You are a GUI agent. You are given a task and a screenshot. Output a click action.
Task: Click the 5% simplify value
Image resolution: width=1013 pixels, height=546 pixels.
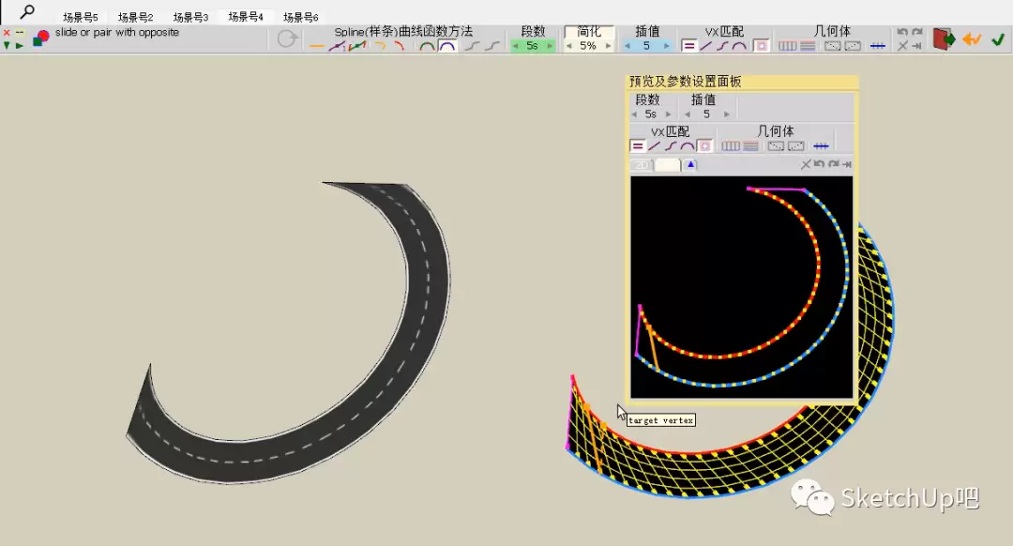click(x=588, y=46)
